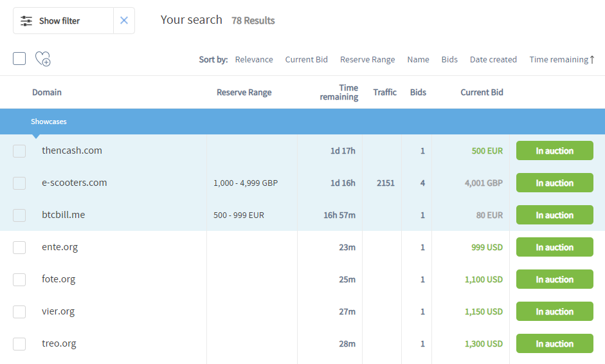Click the Time remaining sort arrow
The width and height of the screenshot is (605, 364).
[x=592, y=59]
